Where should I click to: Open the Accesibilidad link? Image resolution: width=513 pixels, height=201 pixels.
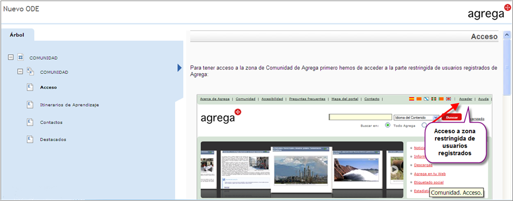point(272,99)
